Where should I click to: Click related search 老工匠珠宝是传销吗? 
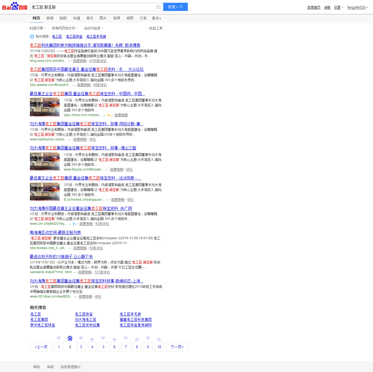tap(135, 325)
